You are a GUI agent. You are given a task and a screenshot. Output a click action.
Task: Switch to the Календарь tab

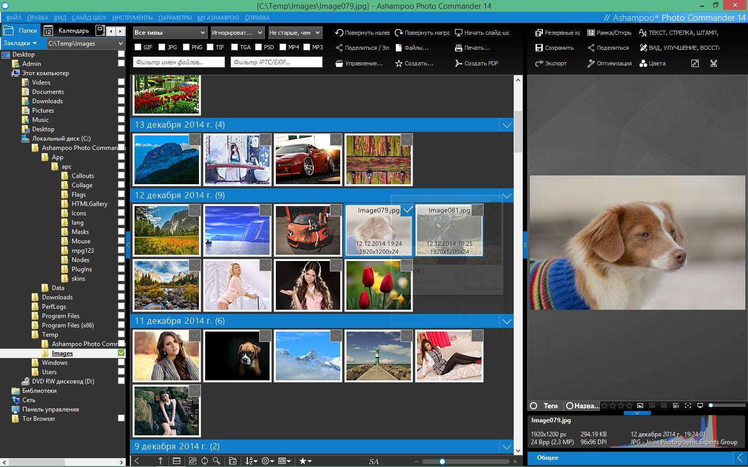coord(68,31)
